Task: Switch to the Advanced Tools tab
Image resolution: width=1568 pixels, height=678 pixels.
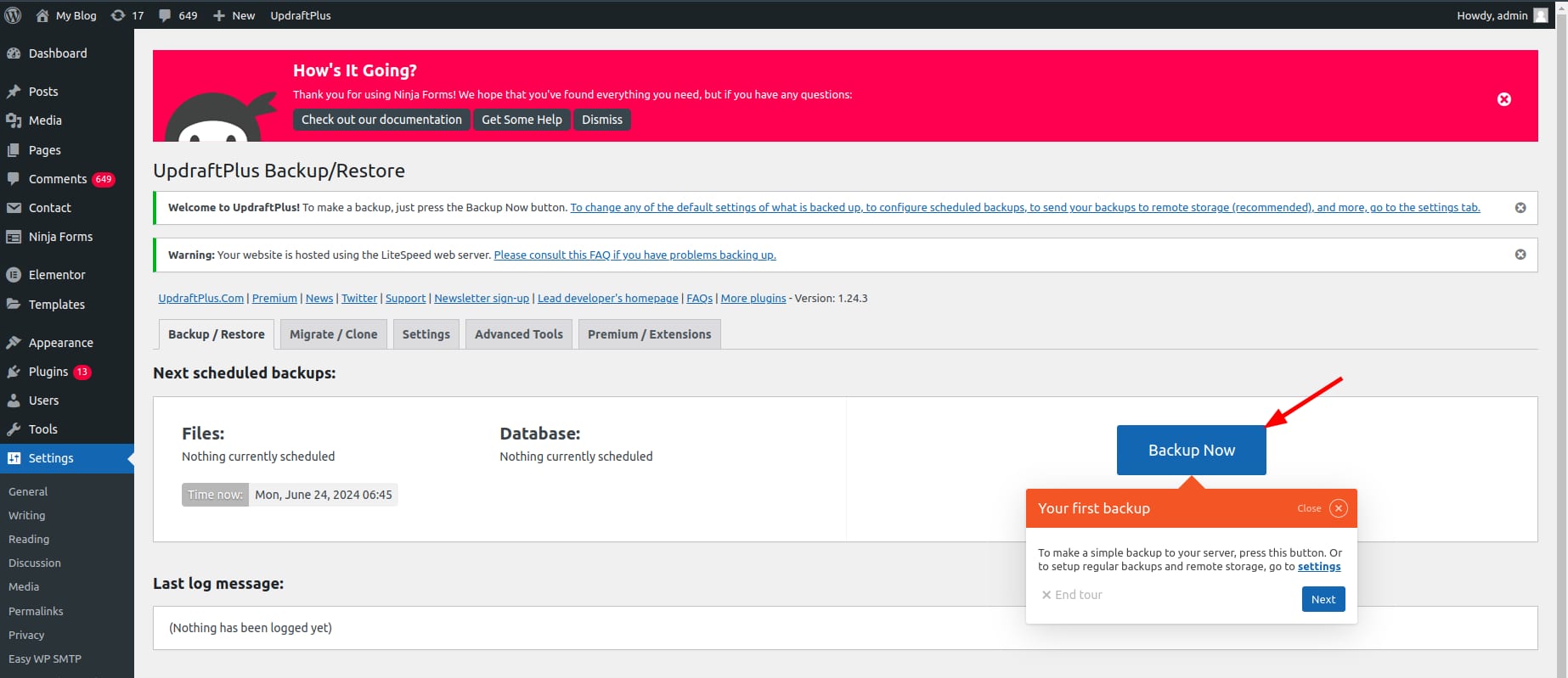Action: point(518,334)
